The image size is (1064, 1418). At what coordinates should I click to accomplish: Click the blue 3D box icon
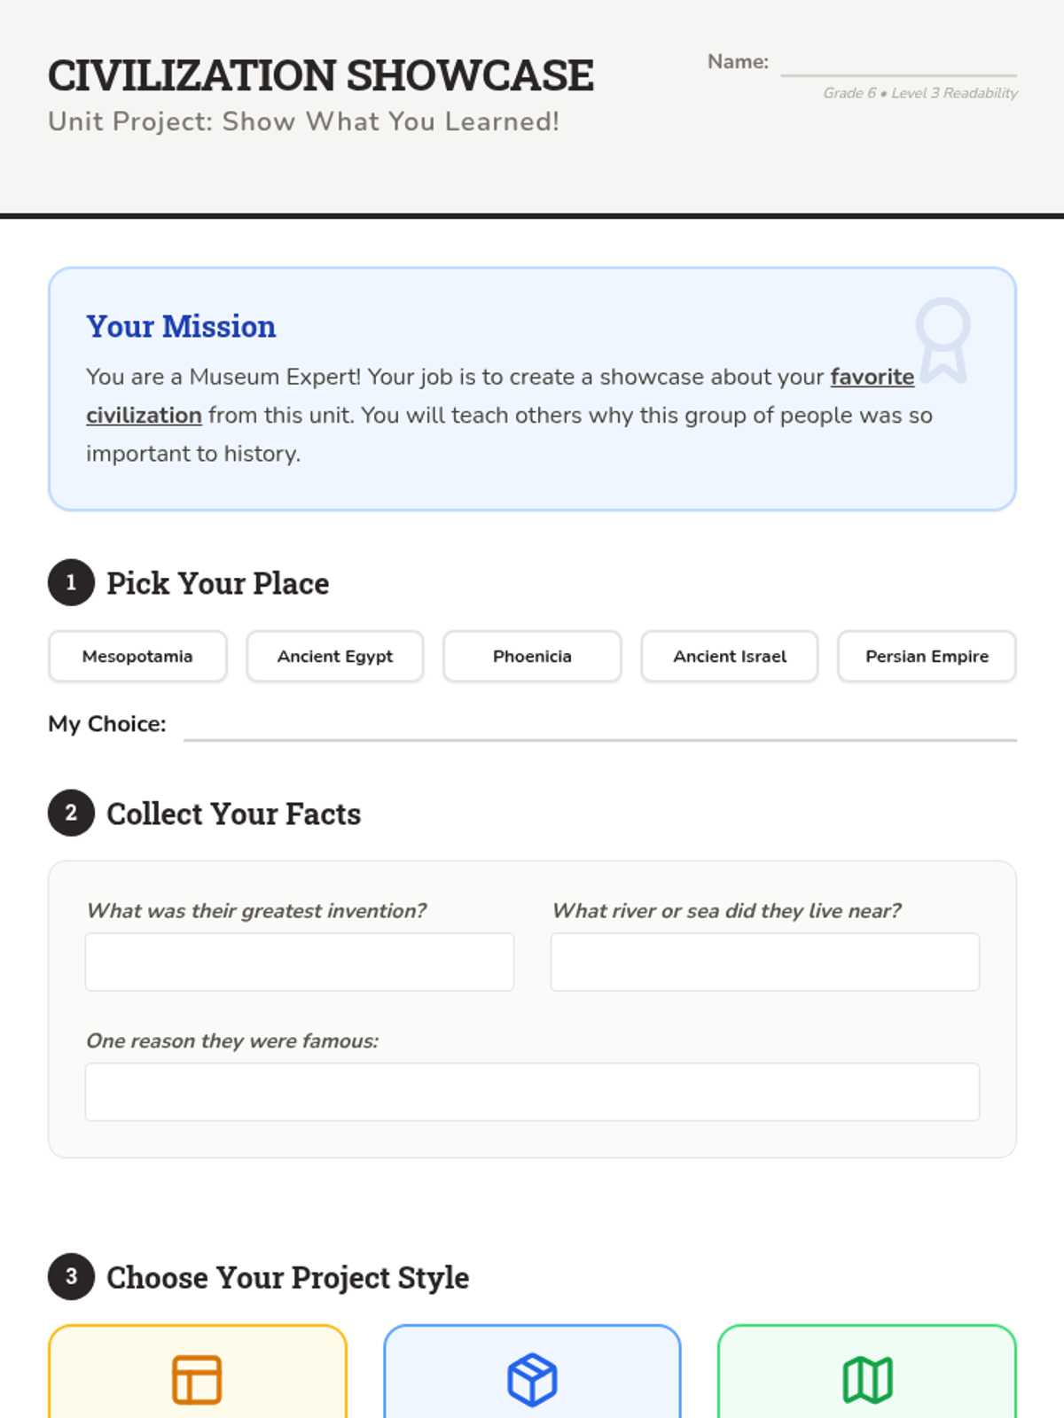tap(532, 1379)
